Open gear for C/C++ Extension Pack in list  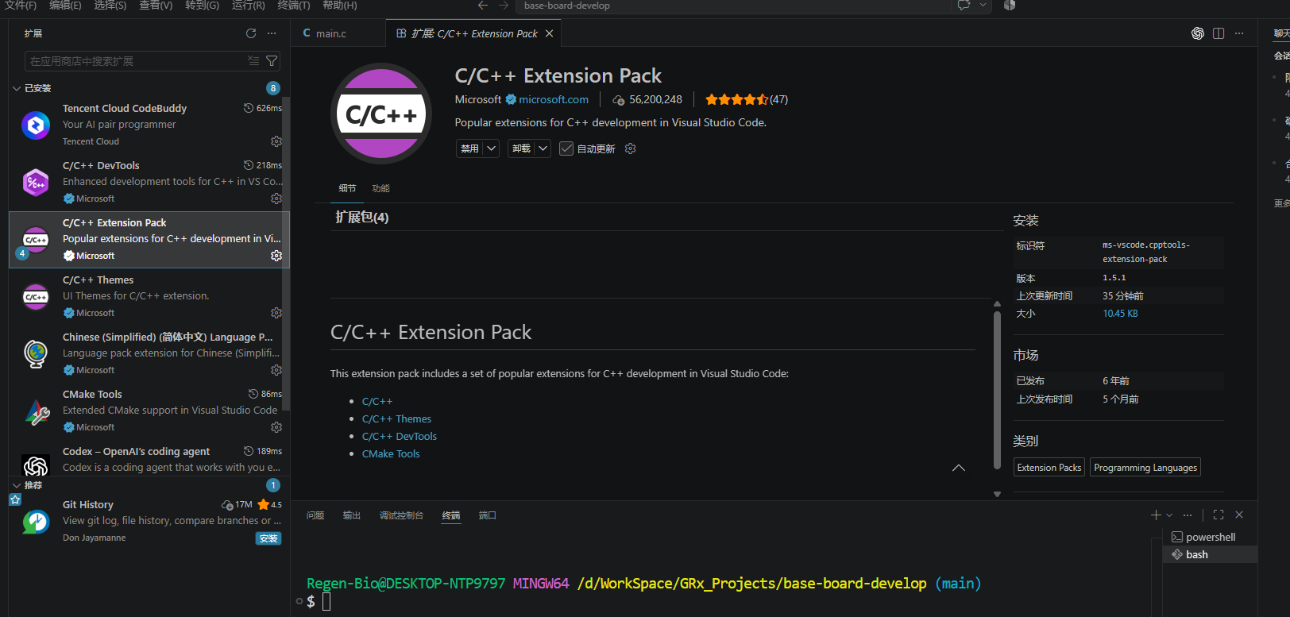[x=276, y=256]
